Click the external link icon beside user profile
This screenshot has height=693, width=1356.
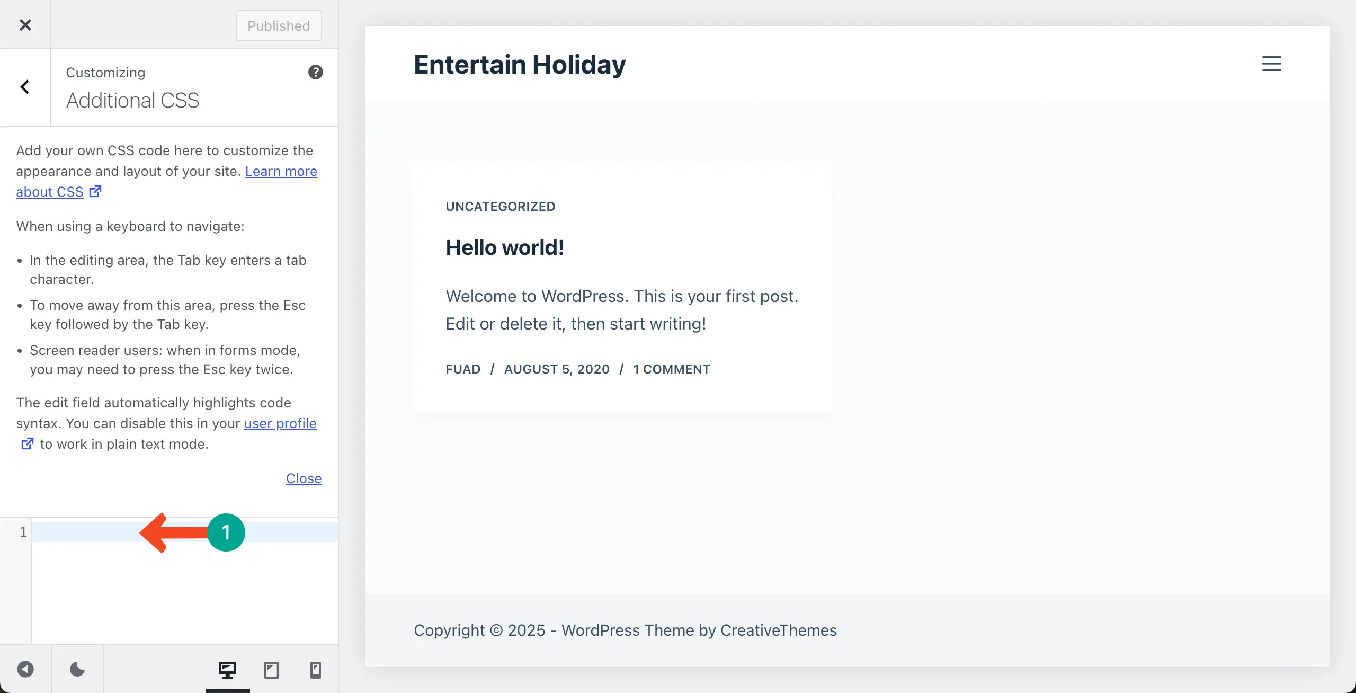click(28, 443)
